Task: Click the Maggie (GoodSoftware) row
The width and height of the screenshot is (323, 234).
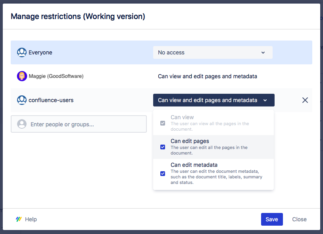Action: pos(79,76)
